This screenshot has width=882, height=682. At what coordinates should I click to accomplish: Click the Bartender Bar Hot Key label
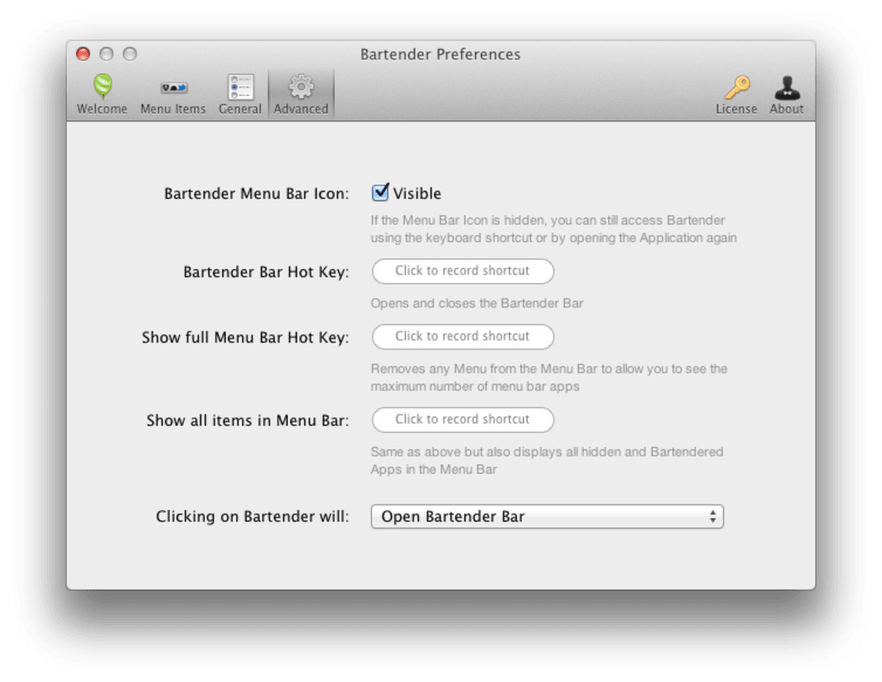click(266, 272)
